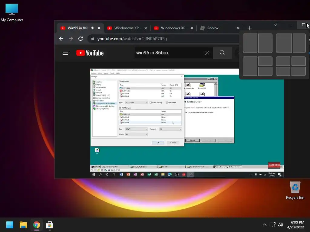The width and height of the screenshot is (310, 232).
Task: Switch to the second Windooows XP tab
Action: point(173,28)
